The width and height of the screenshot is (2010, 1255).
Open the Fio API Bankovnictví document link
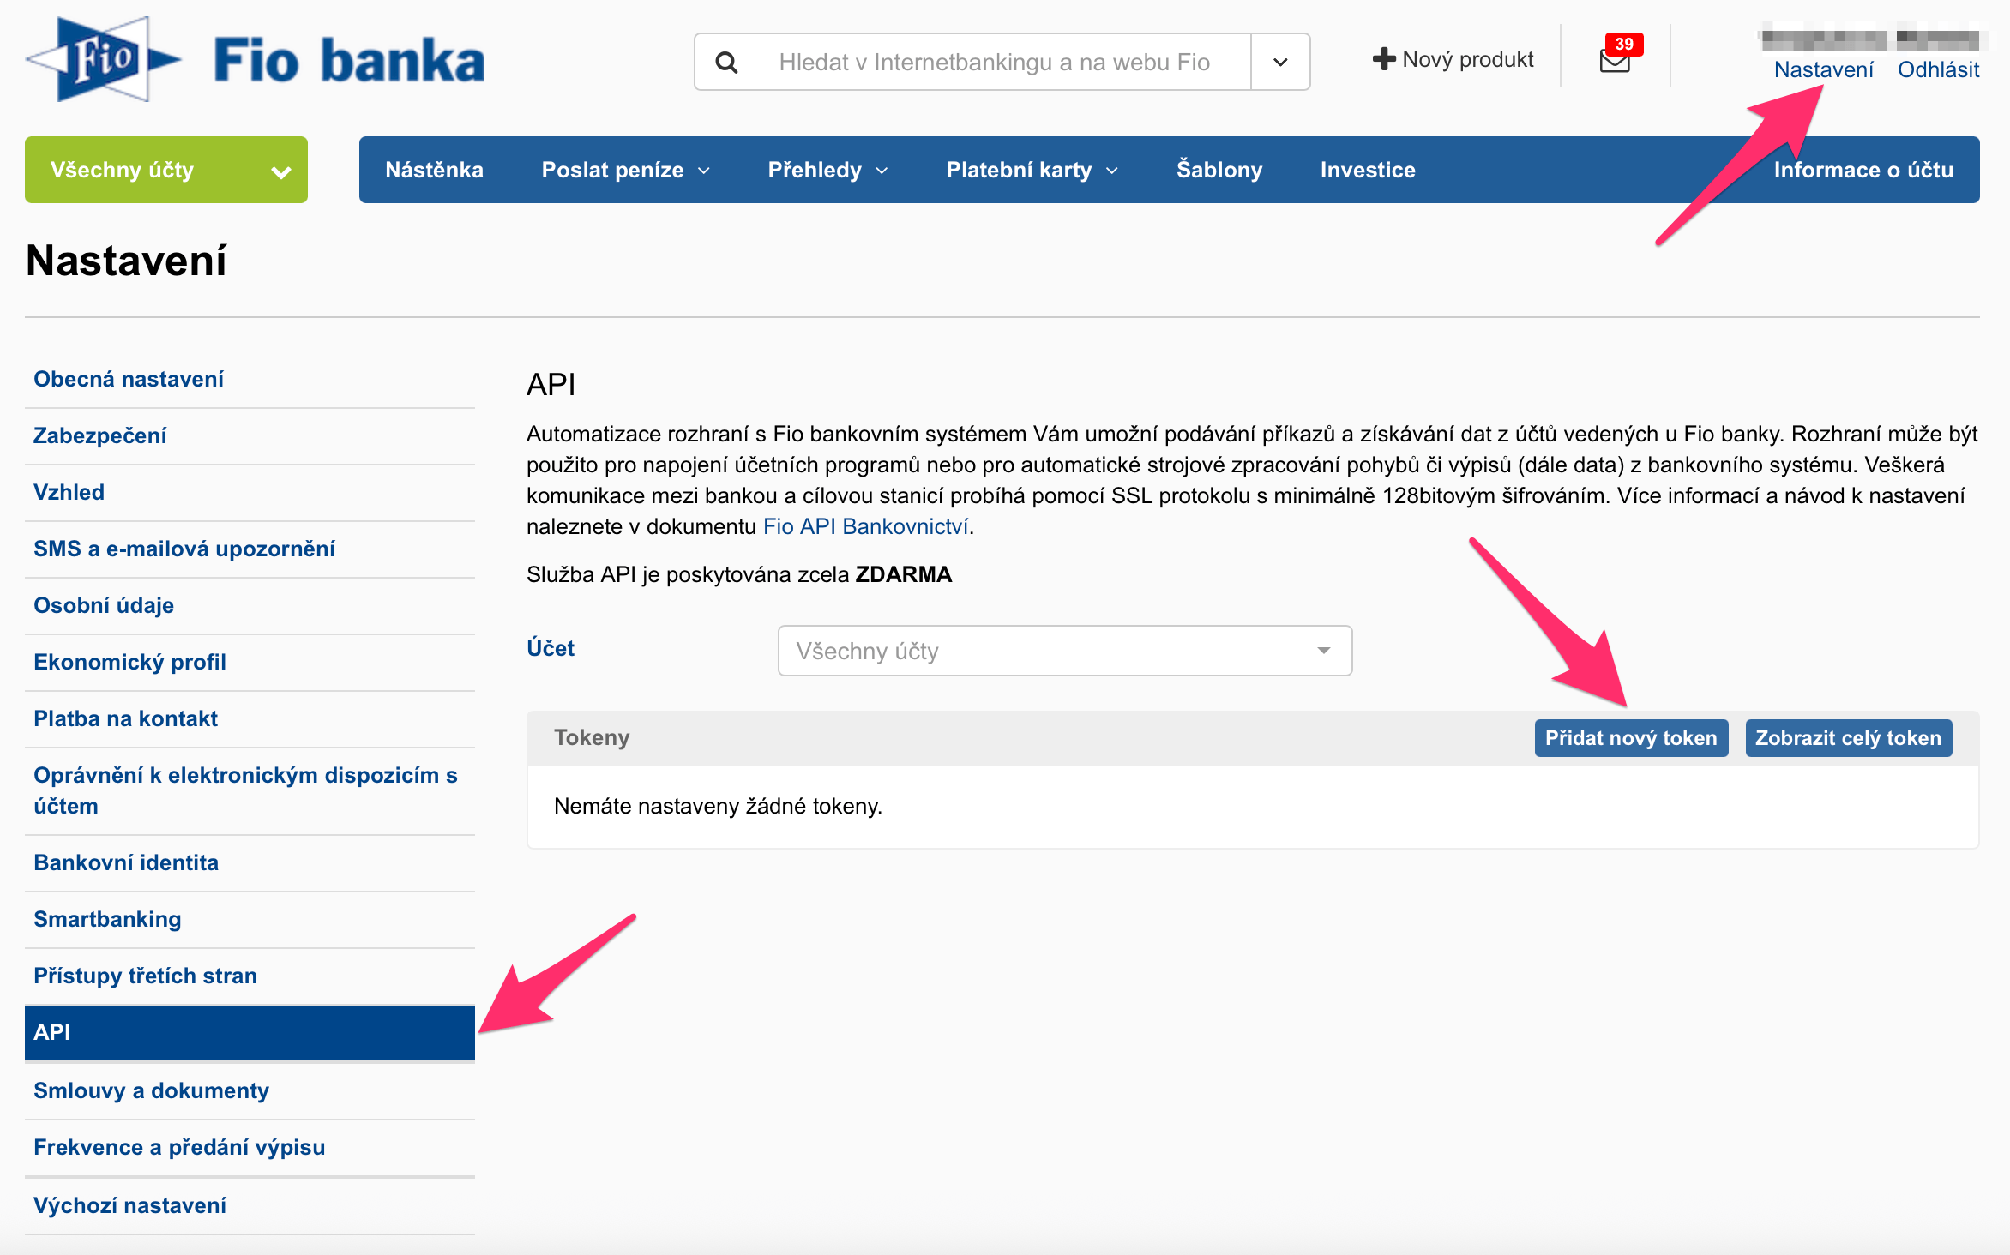[x=866, y=526]
